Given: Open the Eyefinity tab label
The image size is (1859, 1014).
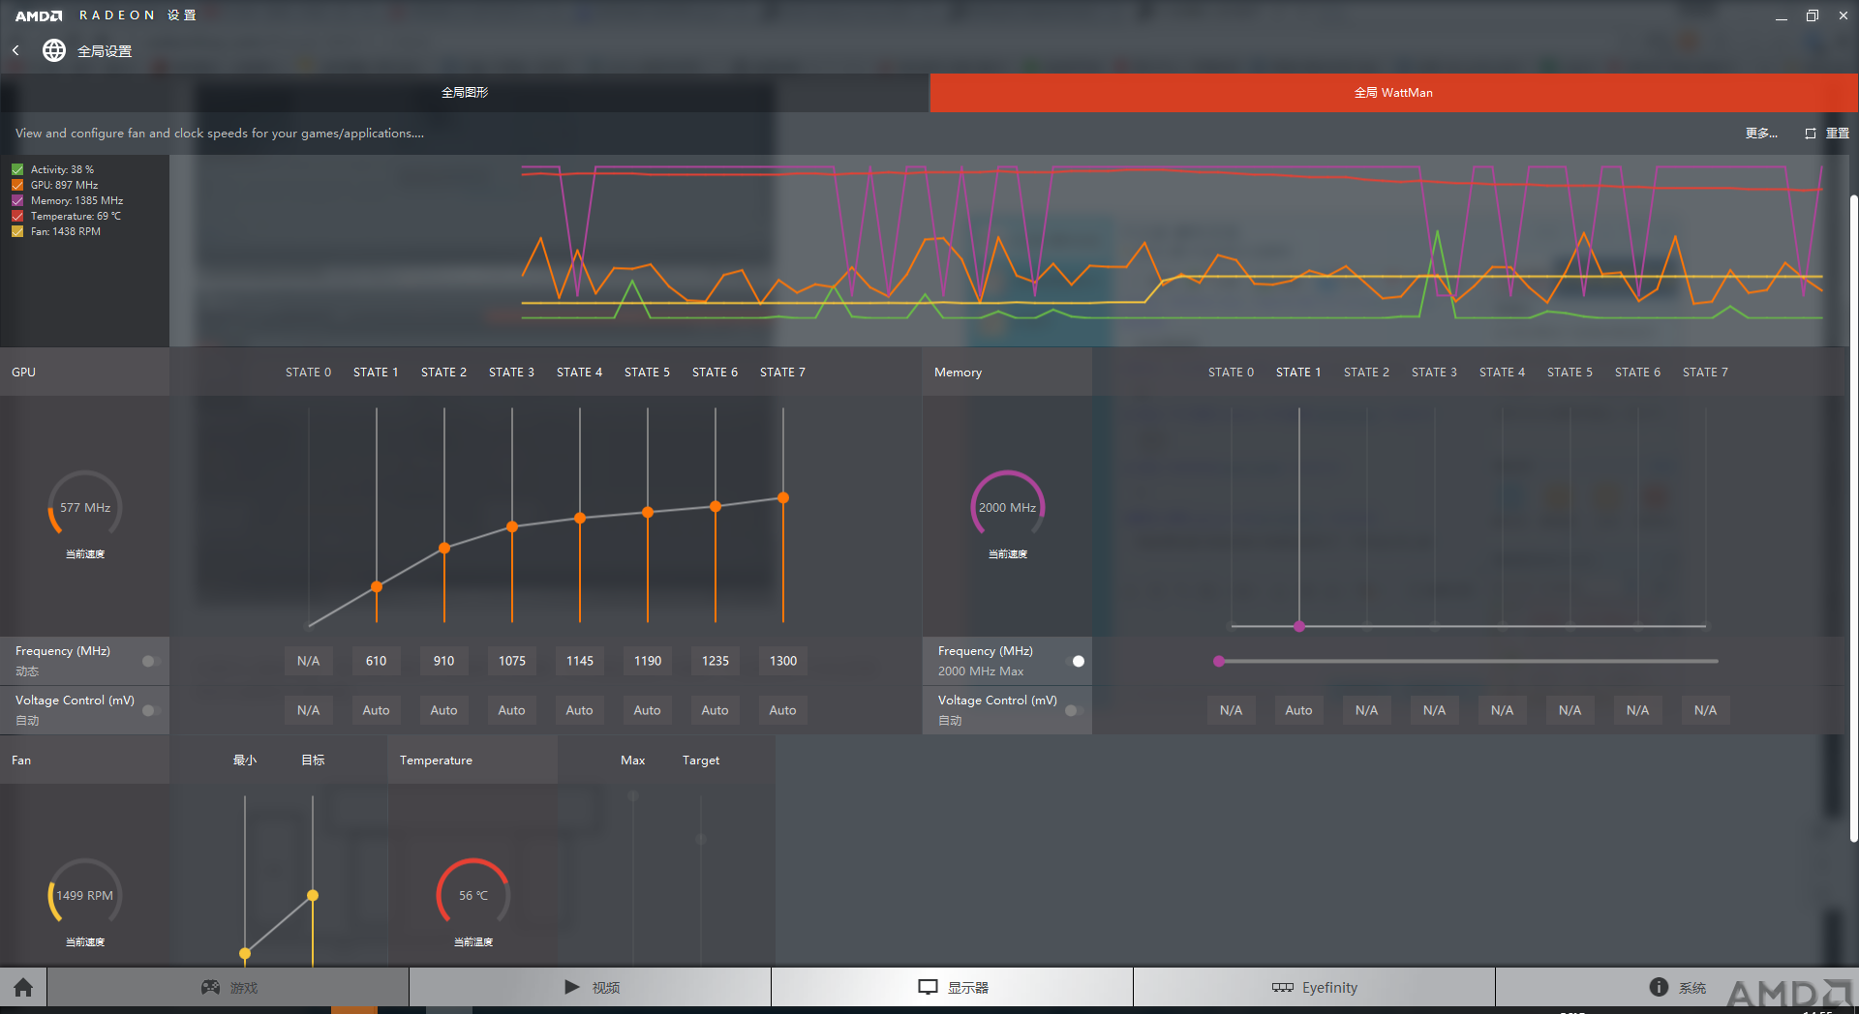Looking at the screenshot, I should (x=1329, y=987).
